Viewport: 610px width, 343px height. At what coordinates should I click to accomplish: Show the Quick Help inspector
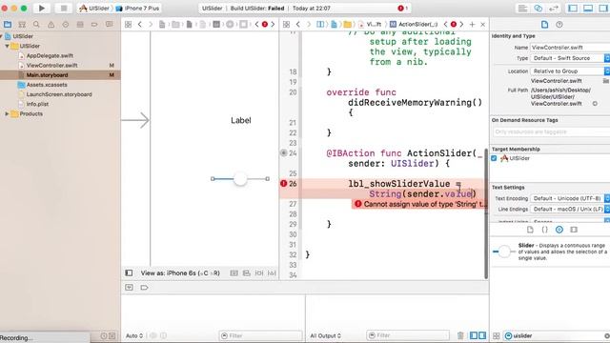tap(559, 24)
